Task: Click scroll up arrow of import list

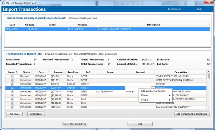Action: point(208,72)
